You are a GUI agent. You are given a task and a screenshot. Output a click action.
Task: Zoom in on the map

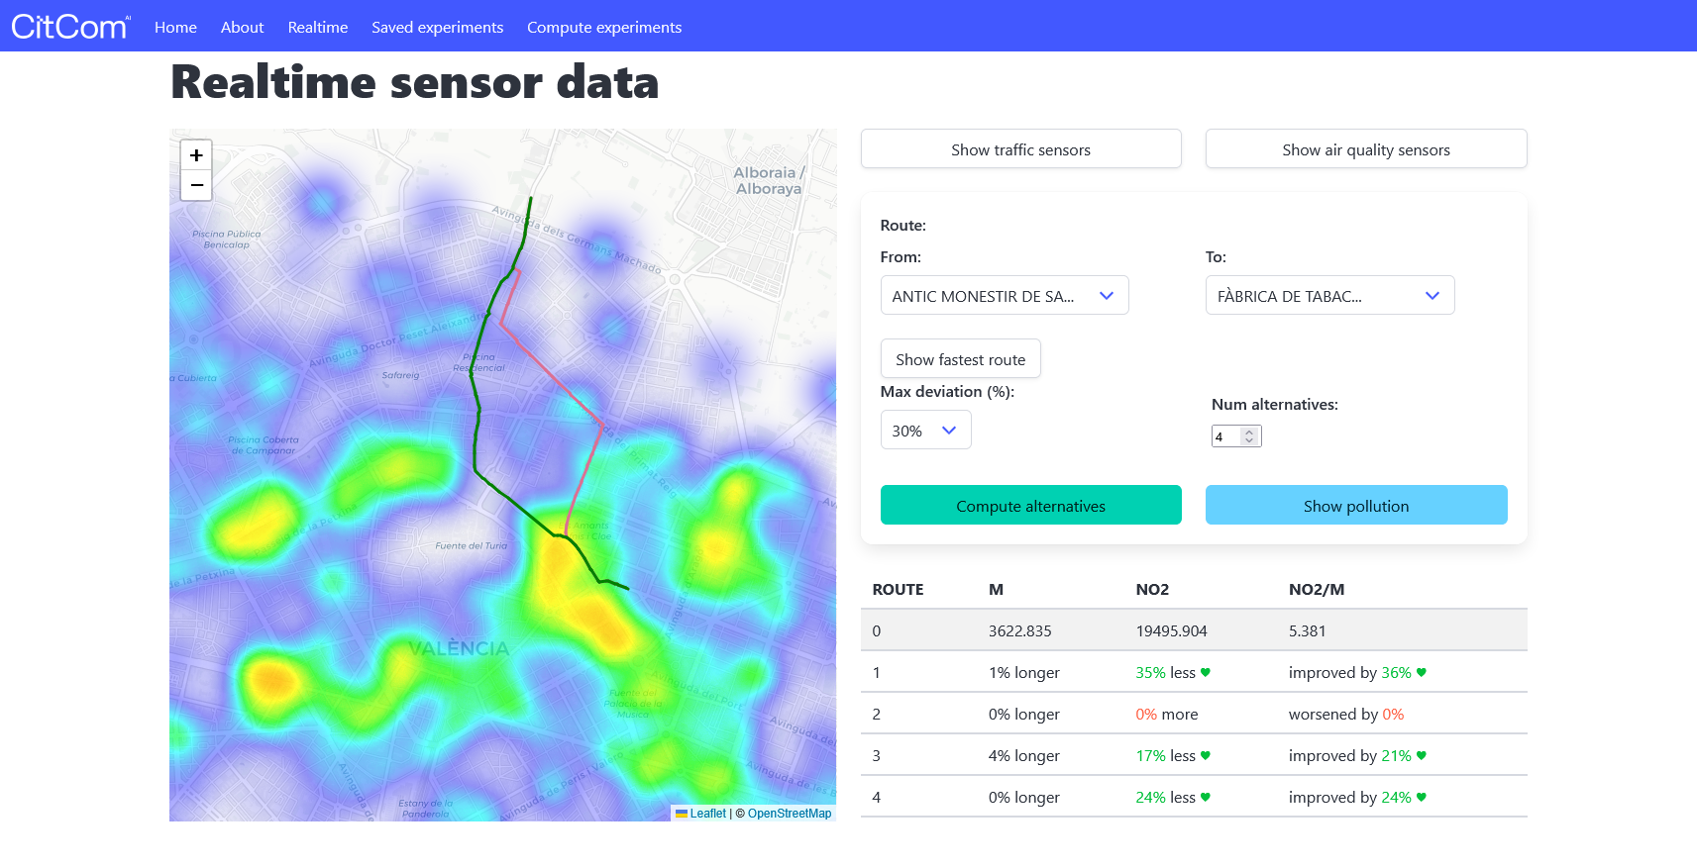pos(196,155)
